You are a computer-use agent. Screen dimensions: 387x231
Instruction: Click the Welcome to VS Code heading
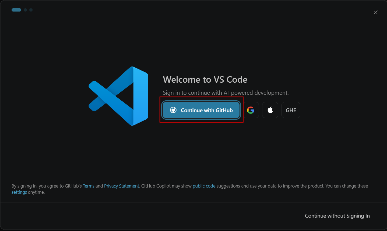[205, 79]
